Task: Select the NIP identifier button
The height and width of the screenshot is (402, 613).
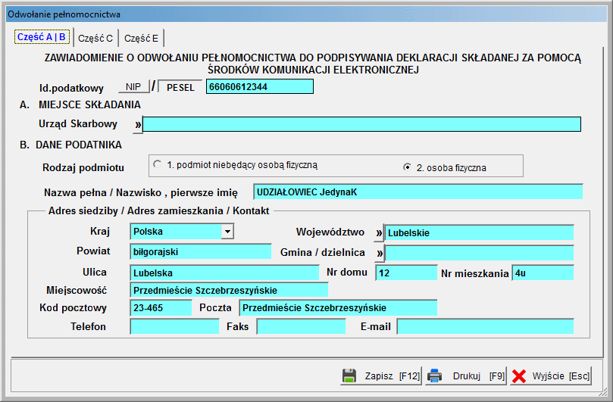Action: (133, 87)
